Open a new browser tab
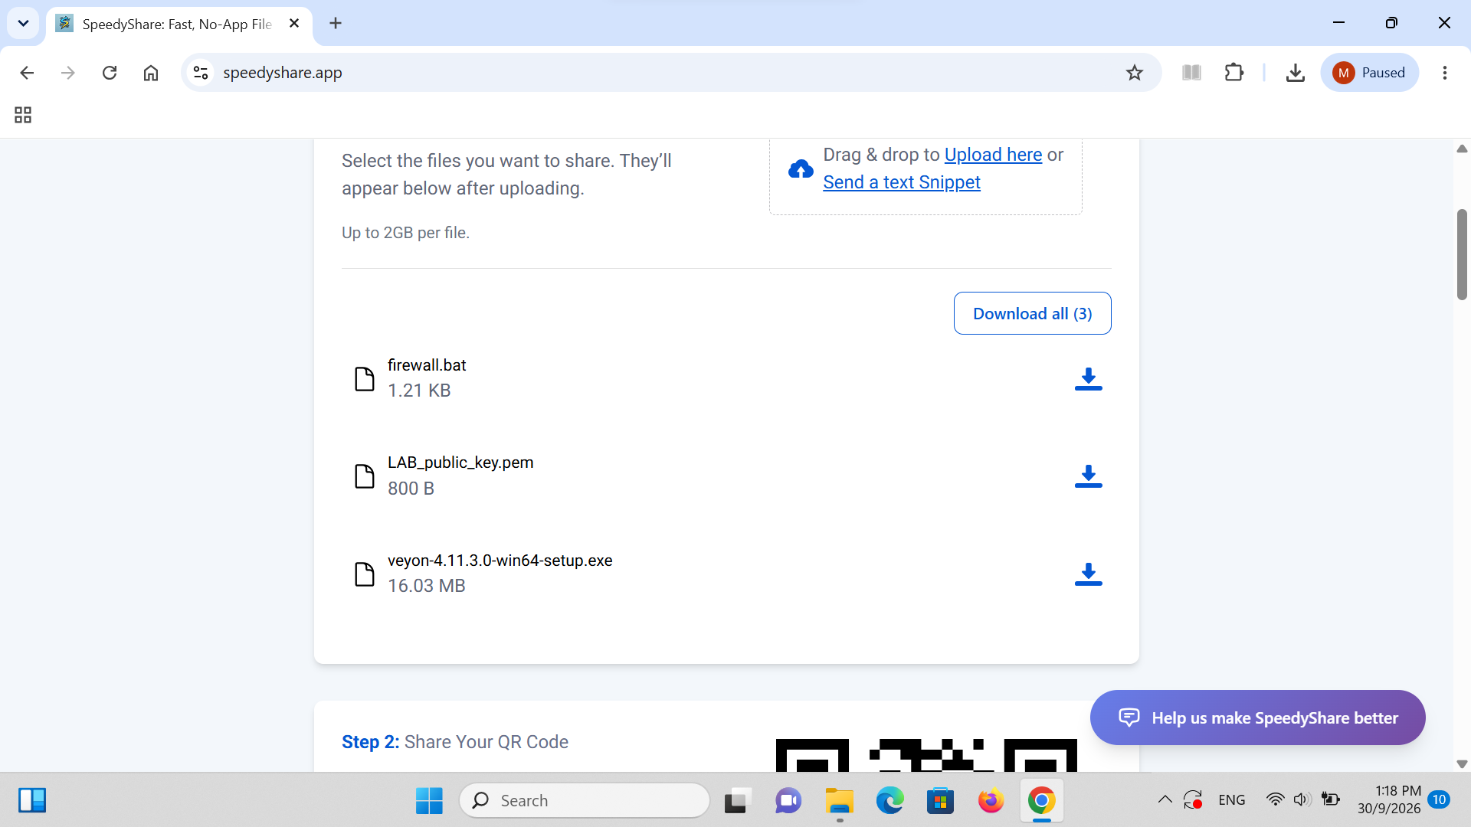 (336, 23)
